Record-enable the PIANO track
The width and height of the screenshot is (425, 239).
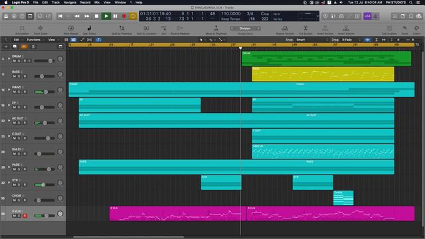[25, 92]
